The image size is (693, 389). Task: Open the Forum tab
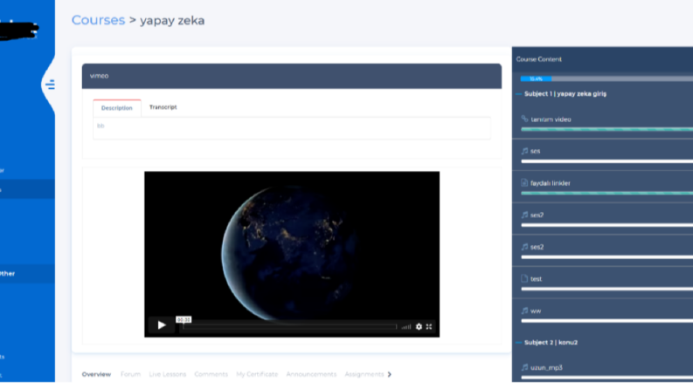click(130, 374)
